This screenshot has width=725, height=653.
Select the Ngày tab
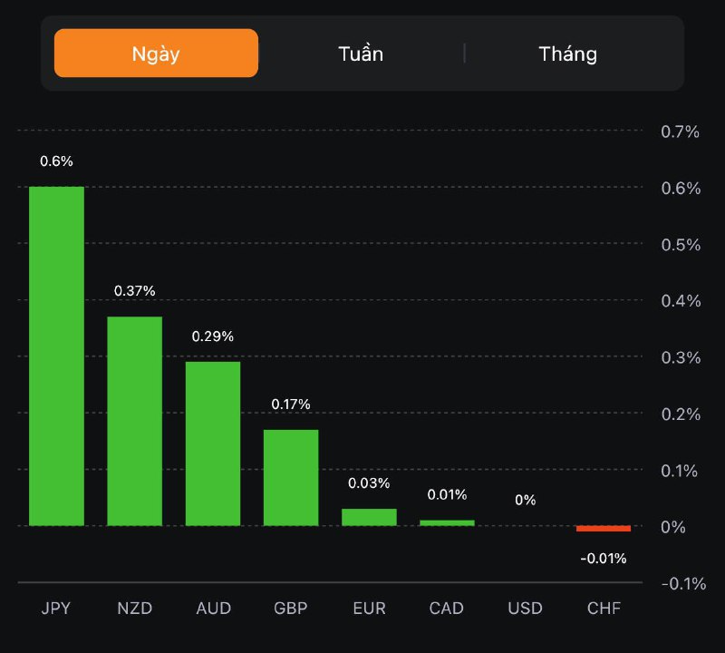click(156, 54)
